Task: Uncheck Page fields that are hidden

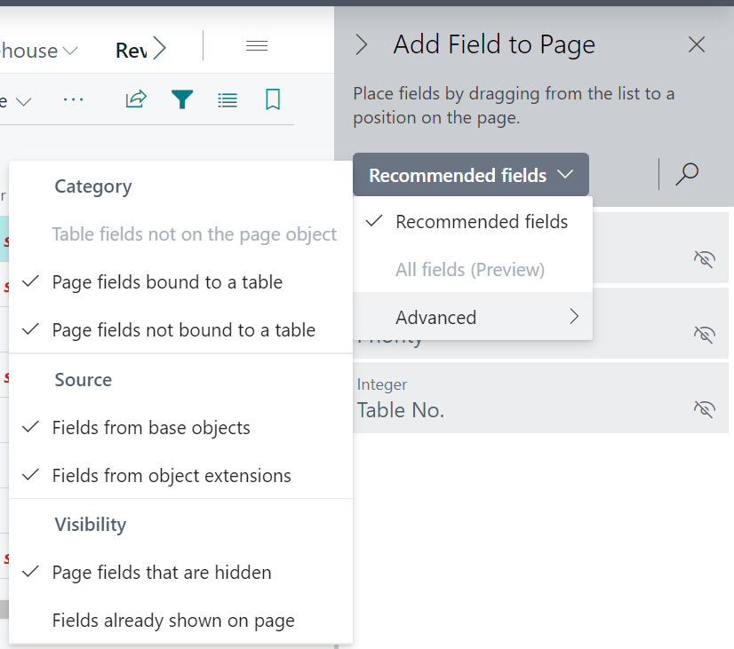Action: [162, 573]
